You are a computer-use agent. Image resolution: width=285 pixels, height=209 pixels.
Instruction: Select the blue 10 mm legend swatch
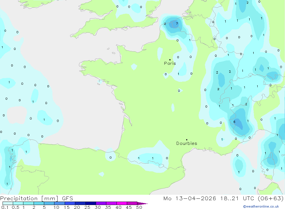[60, 203]
